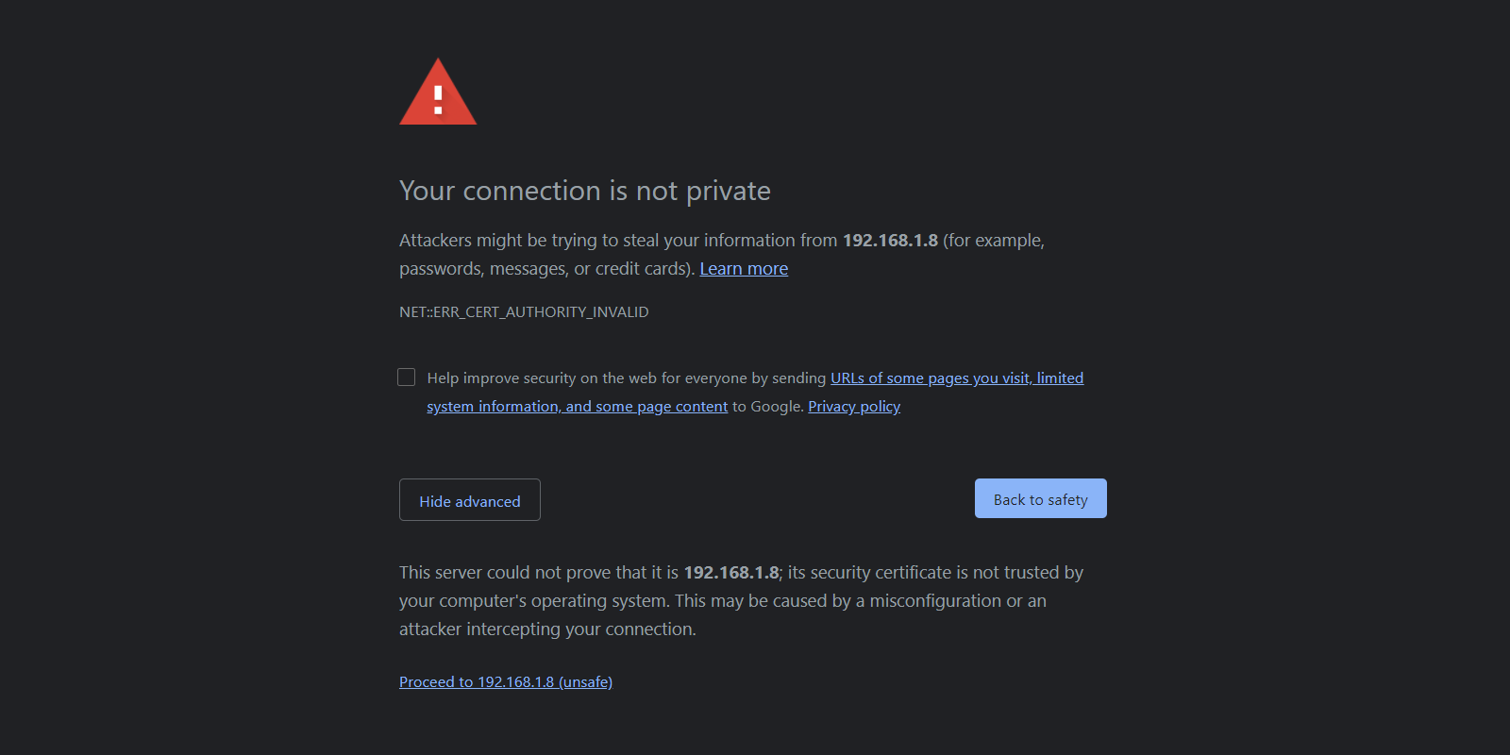Click the Privacy policy link

[x=853, y=406]
